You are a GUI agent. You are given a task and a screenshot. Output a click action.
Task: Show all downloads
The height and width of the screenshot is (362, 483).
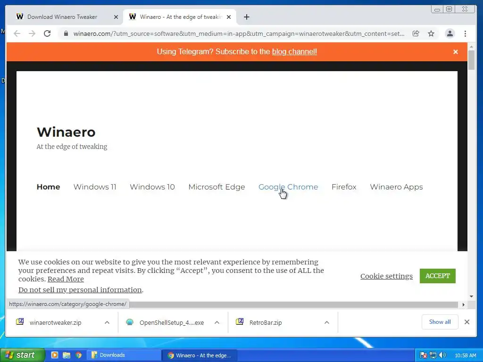(x=440, y=322)
